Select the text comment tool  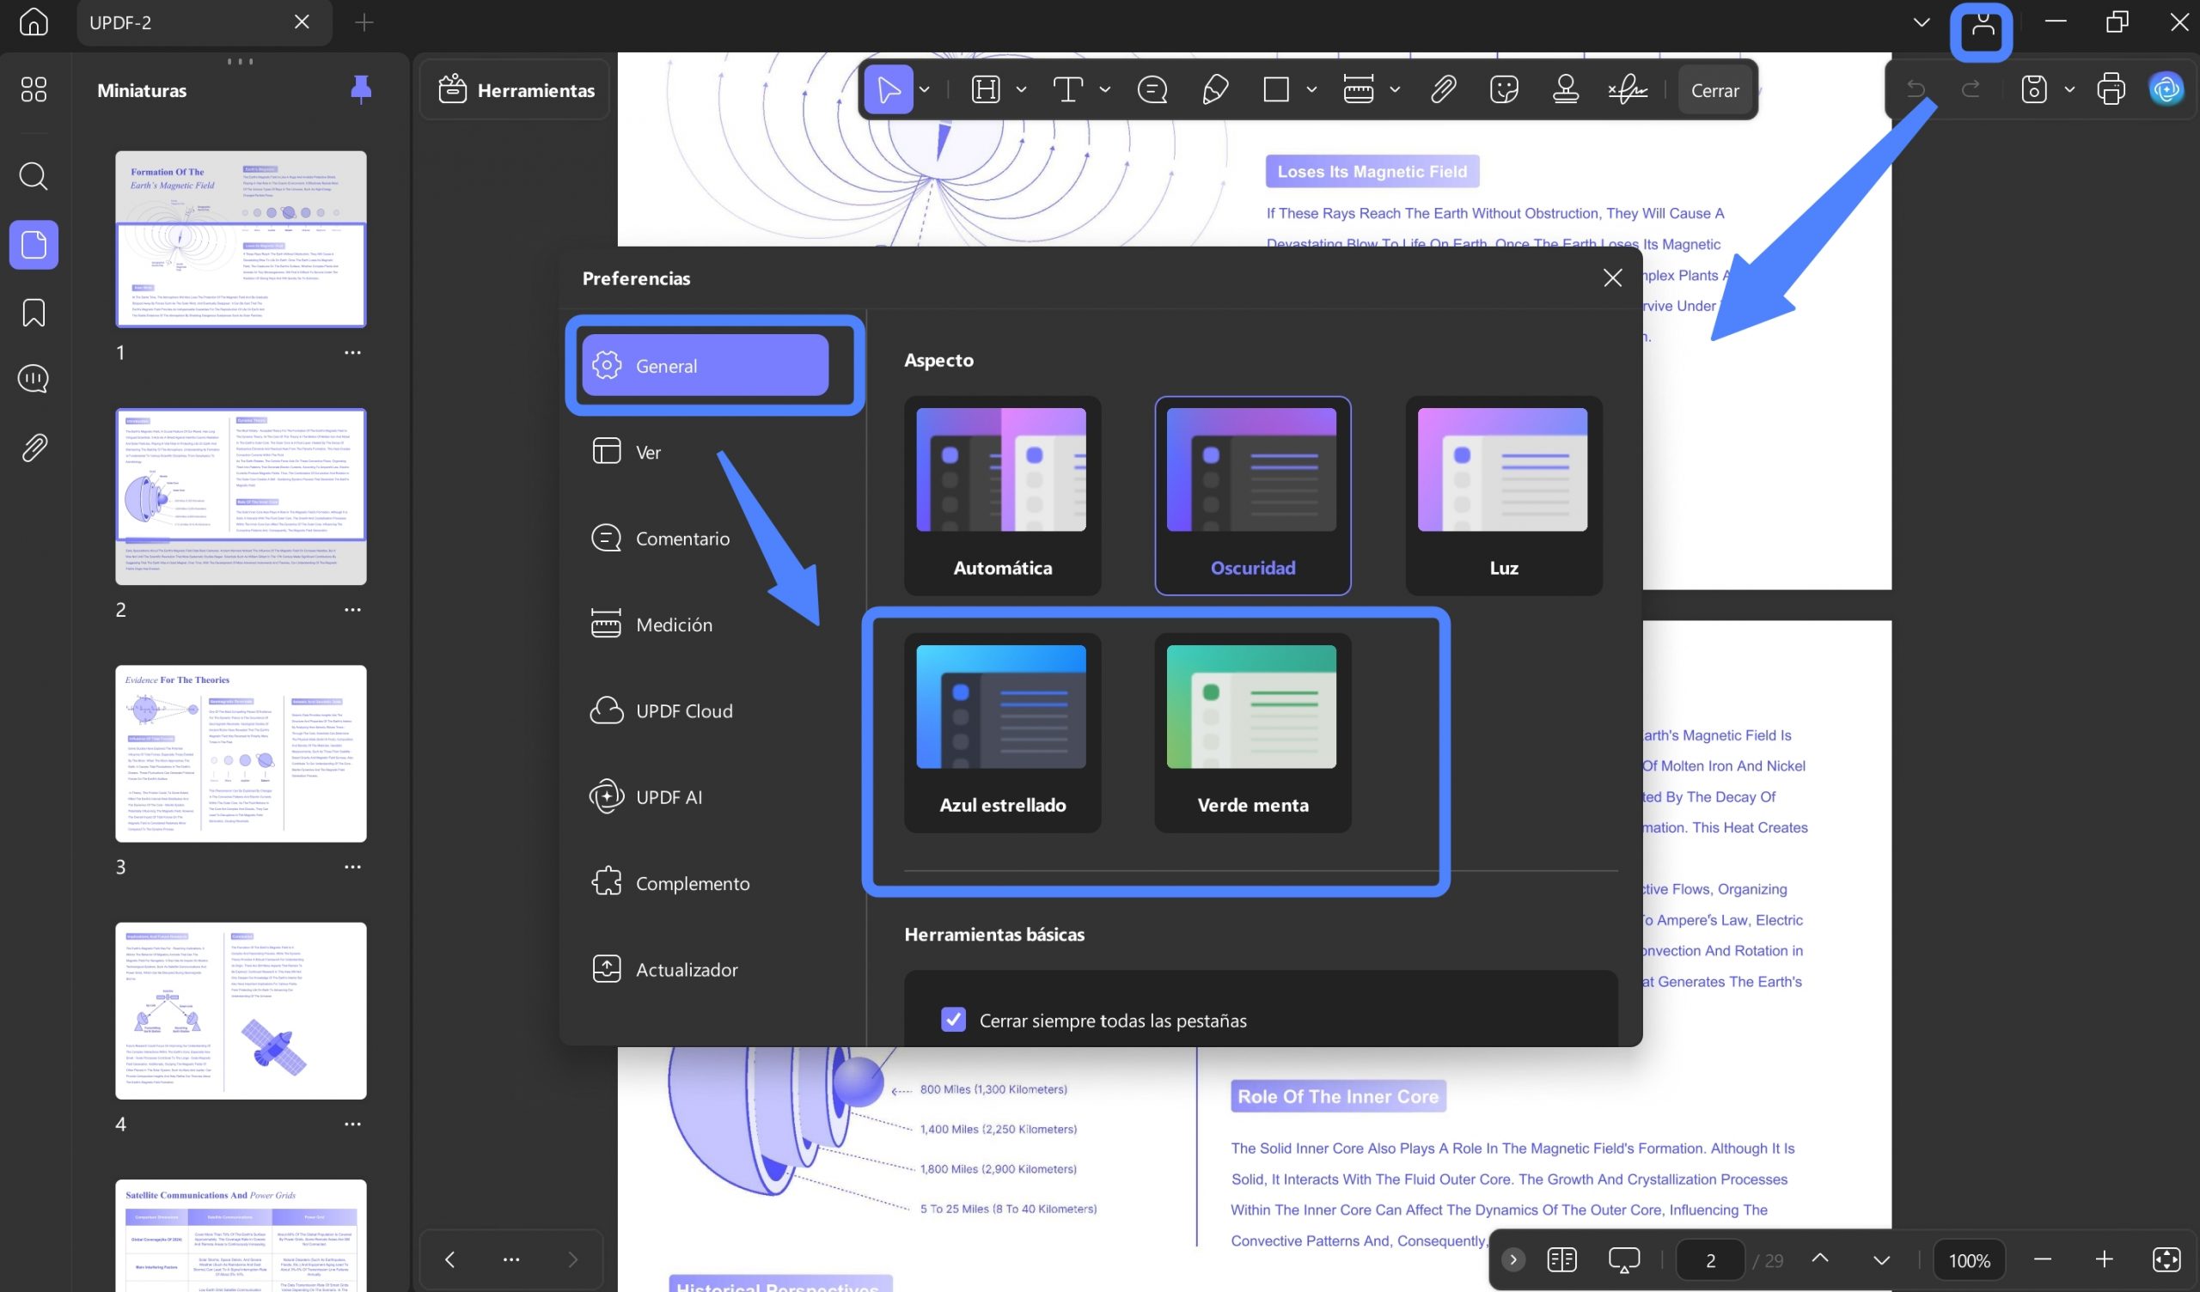(1067, 89)
